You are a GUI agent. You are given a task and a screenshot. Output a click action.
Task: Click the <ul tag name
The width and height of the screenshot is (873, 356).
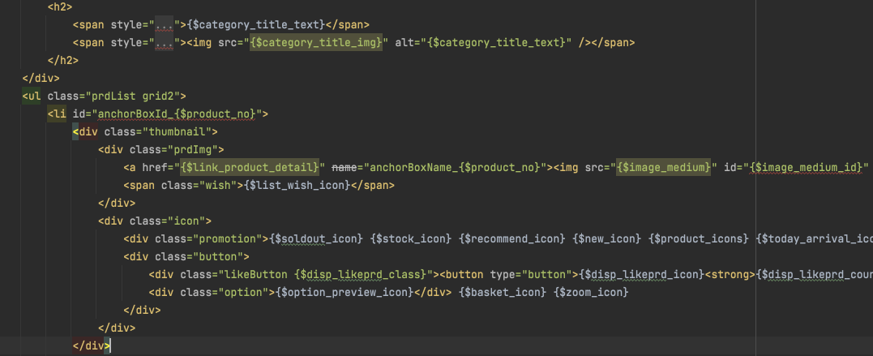(31, 96)
